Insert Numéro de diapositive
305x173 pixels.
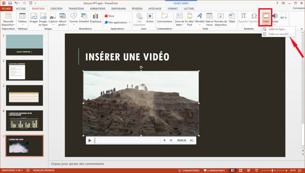pyautogui.click(x=220, y=20)
